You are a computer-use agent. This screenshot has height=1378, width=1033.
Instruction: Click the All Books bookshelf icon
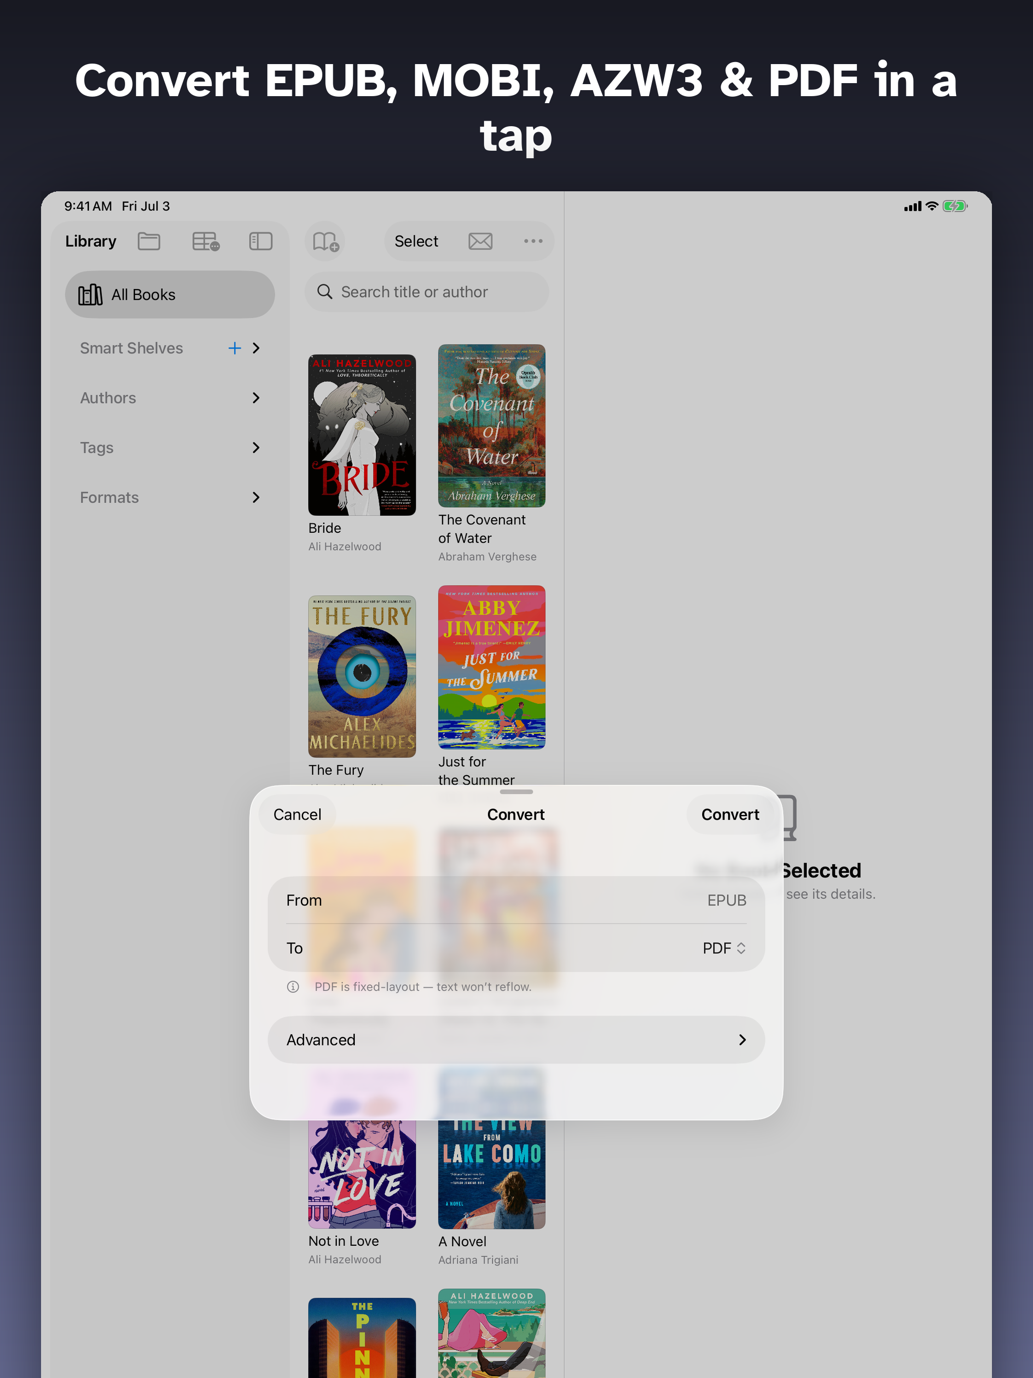pyautogui.click(x=90, y=294)
